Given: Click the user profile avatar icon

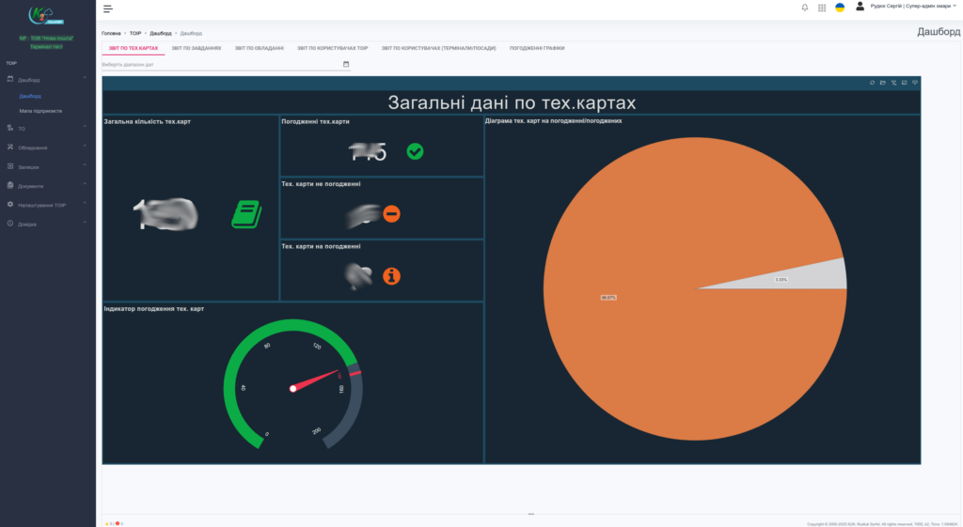Looking at the screenshot, I should click(860, 7).
